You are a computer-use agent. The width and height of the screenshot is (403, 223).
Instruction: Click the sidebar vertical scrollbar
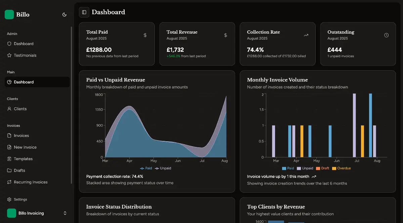(71, 104)
